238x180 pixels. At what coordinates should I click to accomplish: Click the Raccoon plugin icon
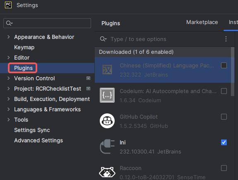point(107,172)
